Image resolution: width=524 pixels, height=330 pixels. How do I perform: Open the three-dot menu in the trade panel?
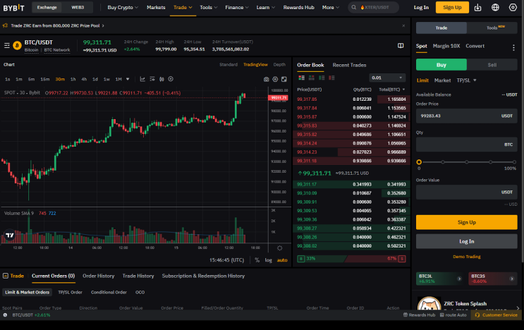tap(513, 48)
